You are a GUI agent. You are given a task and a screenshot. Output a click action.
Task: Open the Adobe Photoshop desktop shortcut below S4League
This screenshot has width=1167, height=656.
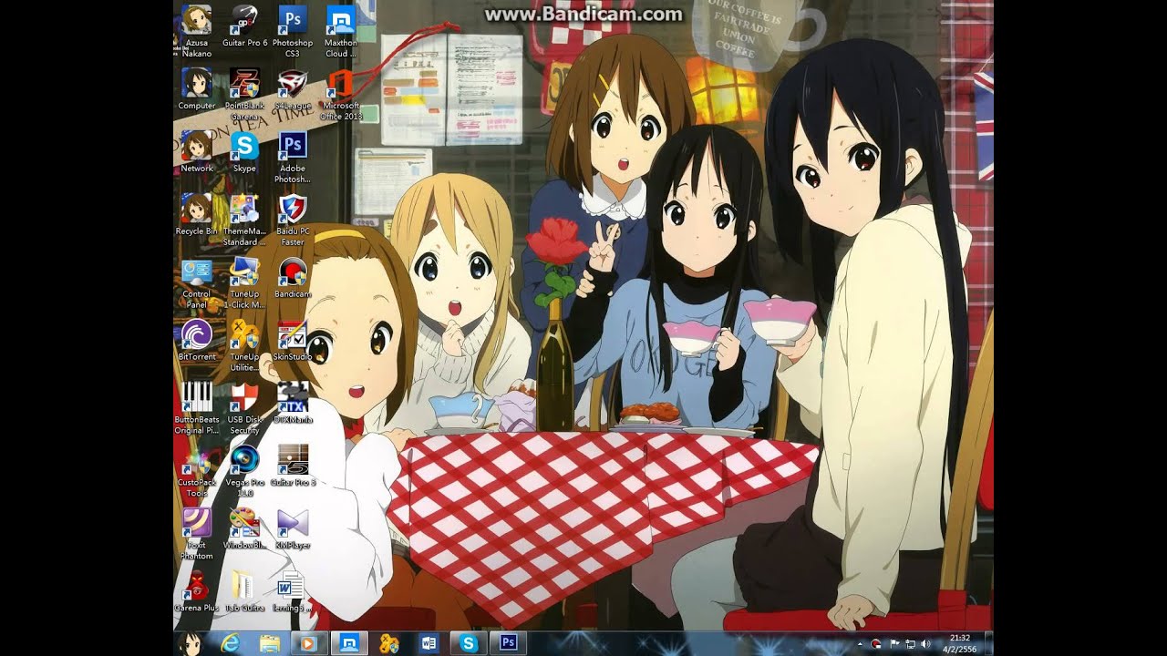[x=293, y=157]
